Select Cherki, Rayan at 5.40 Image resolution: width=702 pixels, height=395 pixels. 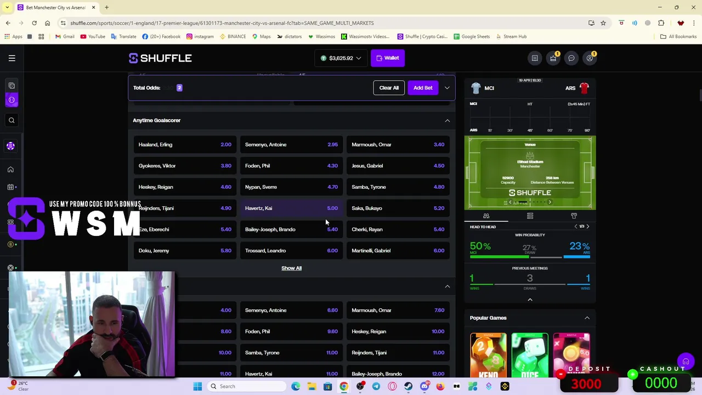pos(398,229)
